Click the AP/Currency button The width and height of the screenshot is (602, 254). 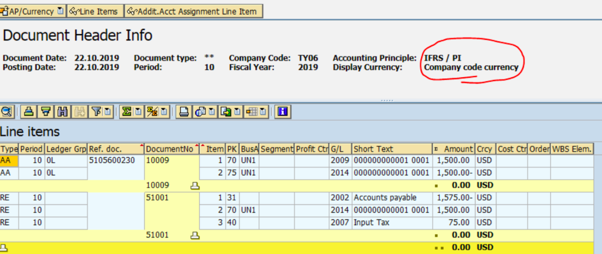pos(32,11)
